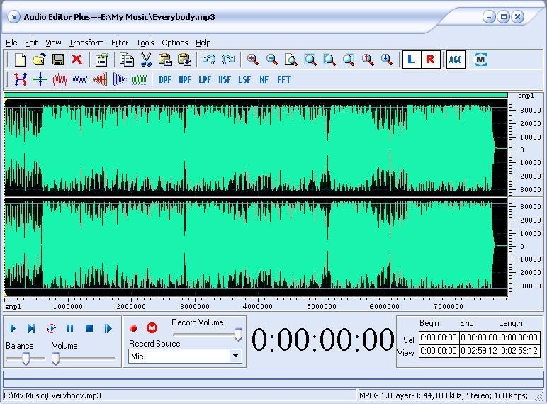This screenshot has height=404, width=547.
Task: Start recording with the red dot
Action: pyautogui.click(x=133, y=328)
